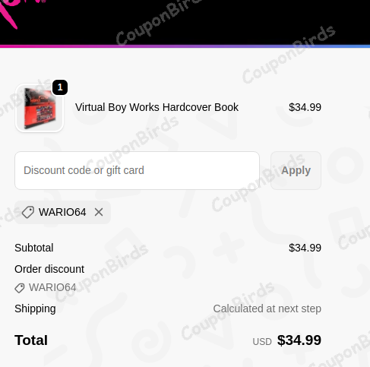
Task: Click the bold total amount $34.99
Action: tap(299, 340)
